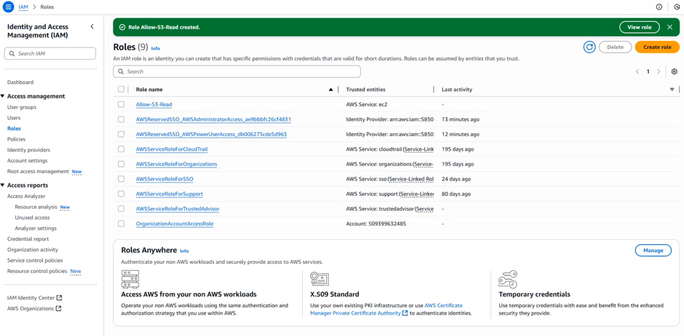Go to IAM Dashboard
684x336 pixels.
[x=20, y=82]
